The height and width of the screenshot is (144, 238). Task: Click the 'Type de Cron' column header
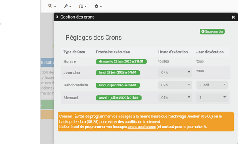tap(75, 52)
